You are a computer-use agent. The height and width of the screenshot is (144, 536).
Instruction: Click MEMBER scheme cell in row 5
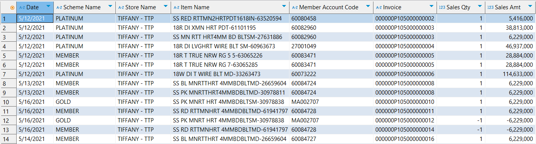[x=84, y=56]
